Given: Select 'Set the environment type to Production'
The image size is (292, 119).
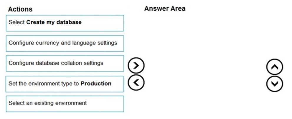Looking at the screenshot, I should pos(65,84).
